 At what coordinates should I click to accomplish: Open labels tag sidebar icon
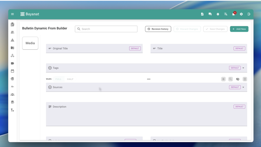[13, 63]
